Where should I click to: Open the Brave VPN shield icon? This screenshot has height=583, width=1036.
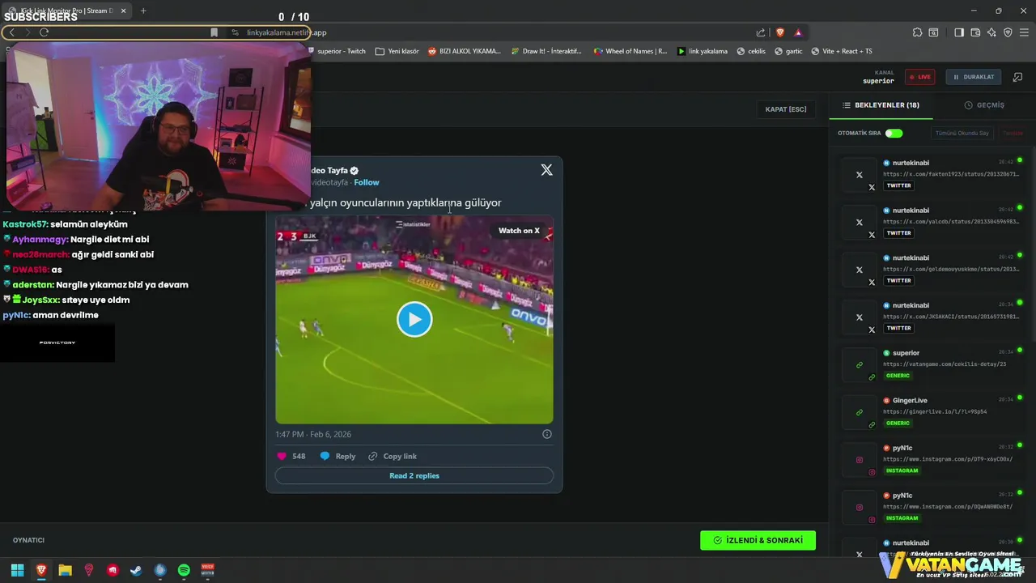click(x=1008, y=32)
